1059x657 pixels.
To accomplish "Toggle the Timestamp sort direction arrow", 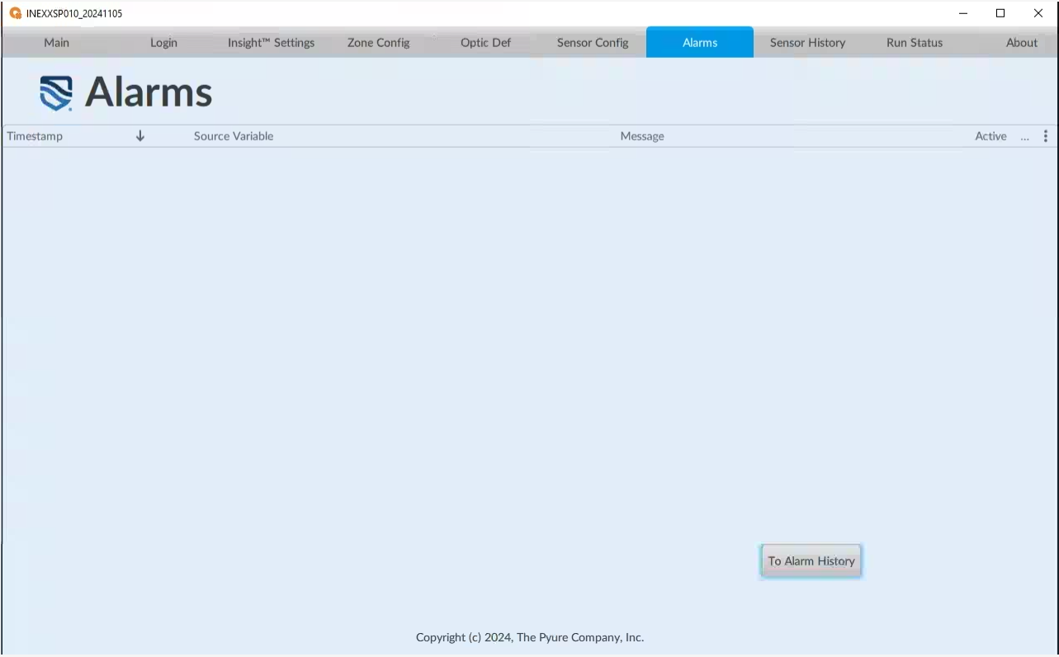I will 140,136.
